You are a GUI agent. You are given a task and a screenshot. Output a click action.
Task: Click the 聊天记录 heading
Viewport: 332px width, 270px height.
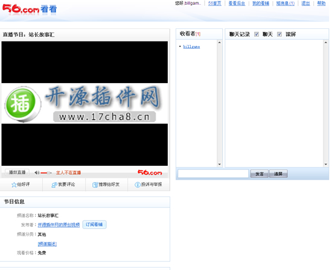pos(240,34)
